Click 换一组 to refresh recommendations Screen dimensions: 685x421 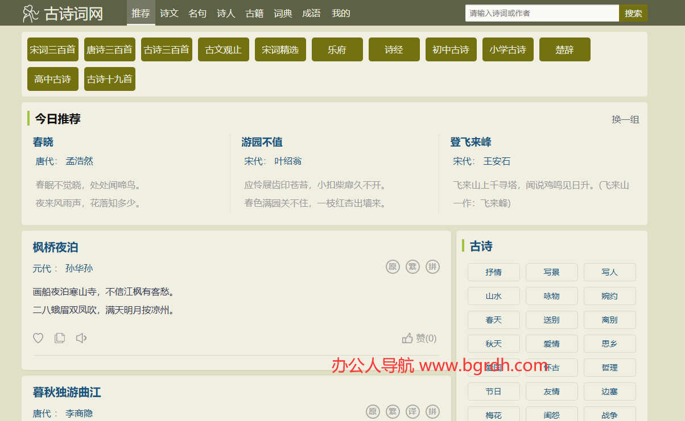[625, 119]
